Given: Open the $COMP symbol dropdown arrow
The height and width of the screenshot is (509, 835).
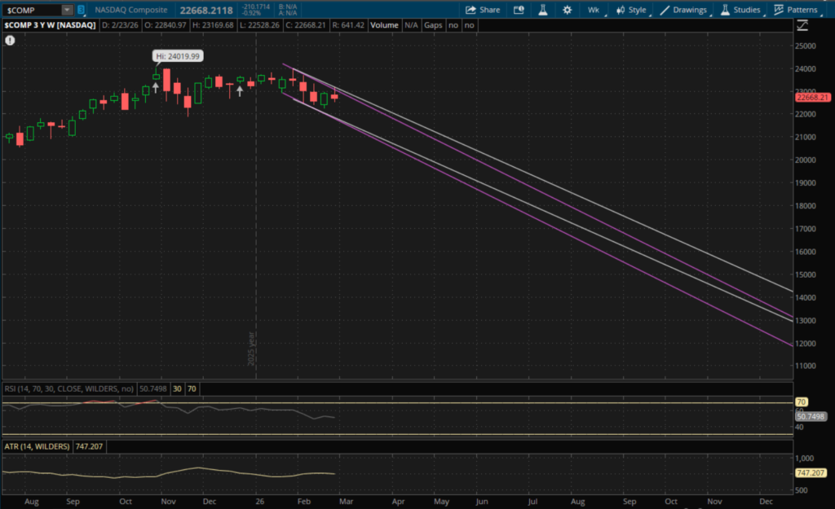Looking at the screenshot, I should pos(67,10).
